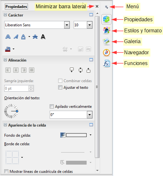
Task: Apply bold using the first A icon
Action: [8, 37]
